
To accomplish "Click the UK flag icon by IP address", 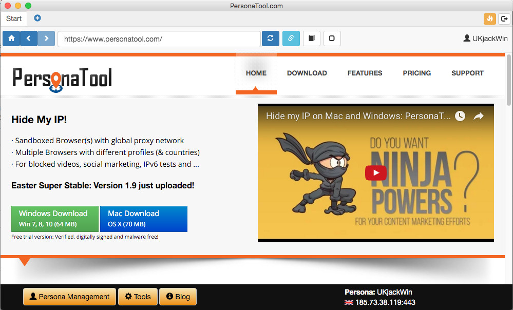I will pyautogui.click(x=349, y=302).
